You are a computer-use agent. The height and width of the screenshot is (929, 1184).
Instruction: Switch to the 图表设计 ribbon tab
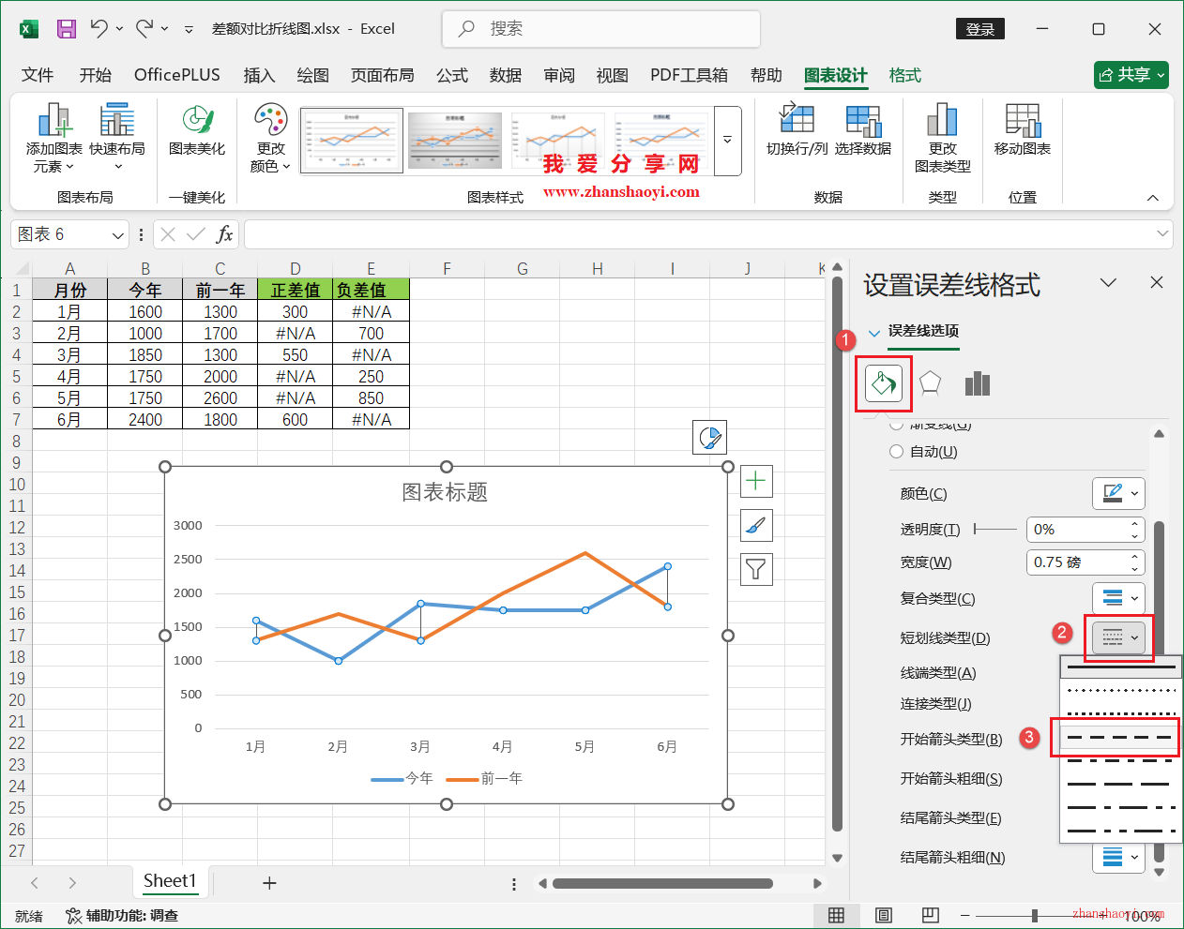[x=834, y=75]
